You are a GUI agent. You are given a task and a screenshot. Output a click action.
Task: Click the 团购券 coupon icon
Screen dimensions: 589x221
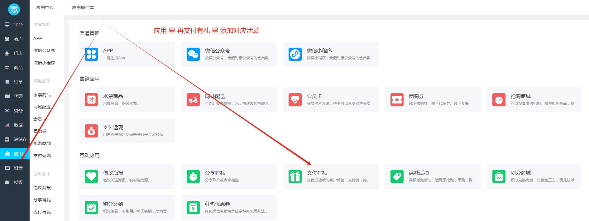[x=397, y=100]
